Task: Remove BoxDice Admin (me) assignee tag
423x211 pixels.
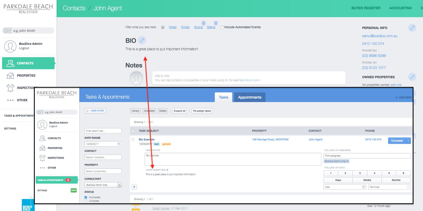Action: [347, 161]
